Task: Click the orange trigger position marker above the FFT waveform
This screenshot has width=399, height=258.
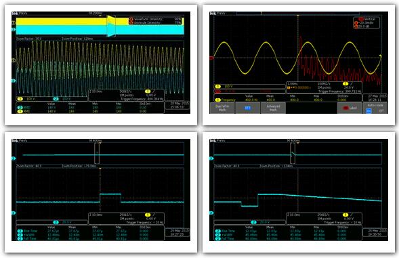Action: 298,16
